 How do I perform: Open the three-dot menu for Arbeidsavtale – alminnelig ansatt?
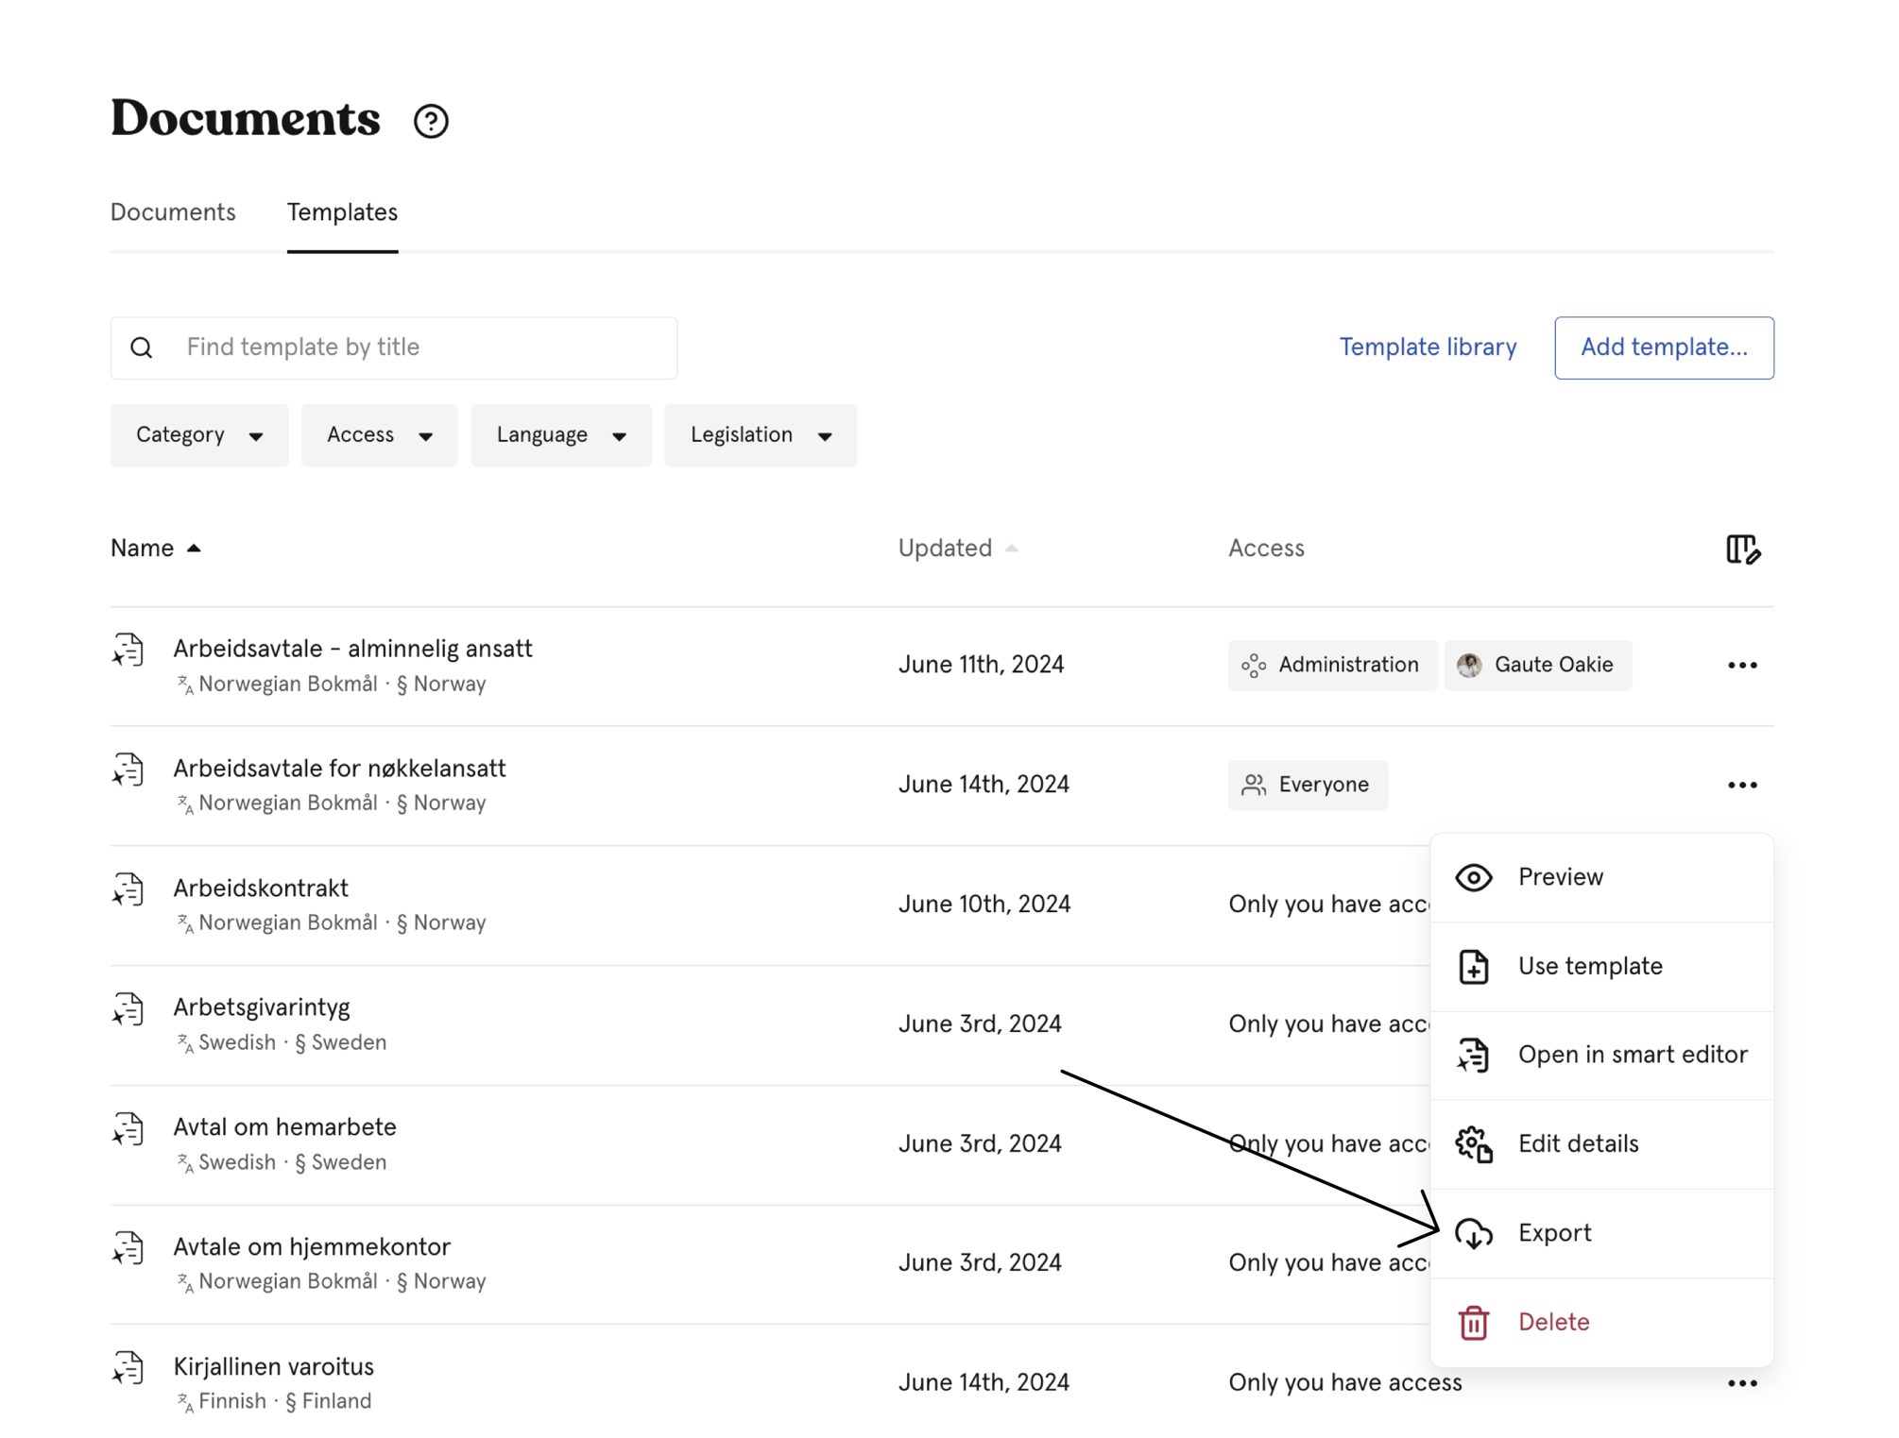point(1742,666)
